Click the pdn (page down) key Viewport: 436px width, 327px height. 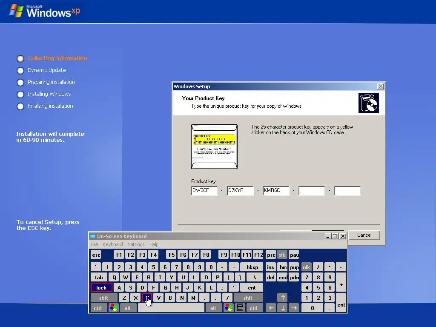(294, 277)
